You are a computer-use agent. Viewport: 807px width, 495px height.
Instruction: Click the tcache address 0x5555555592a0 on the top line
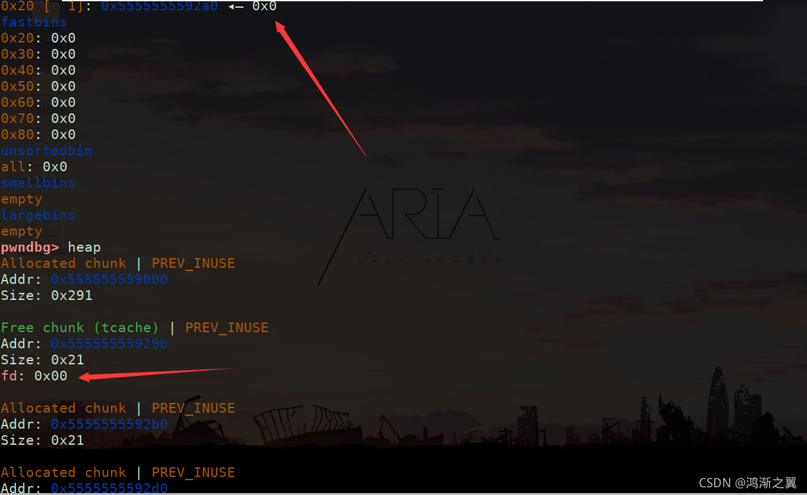coord(159,6)
